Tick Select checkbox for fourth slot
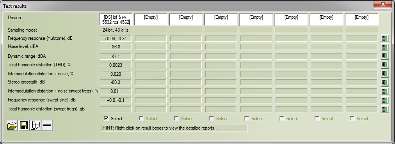 212,119
